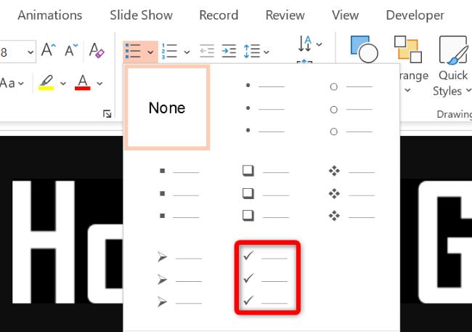Expand the Line Spacing dropdown arrow

[x=266, y=52]
